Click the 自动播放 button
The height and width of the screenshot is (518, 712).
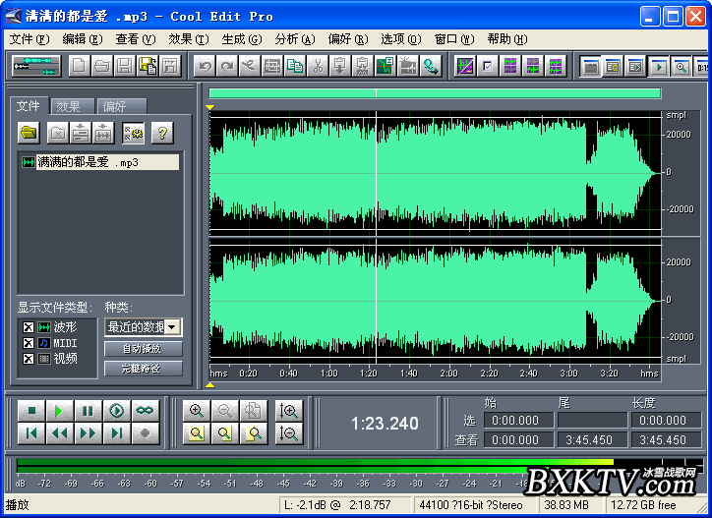coord(143,349)
